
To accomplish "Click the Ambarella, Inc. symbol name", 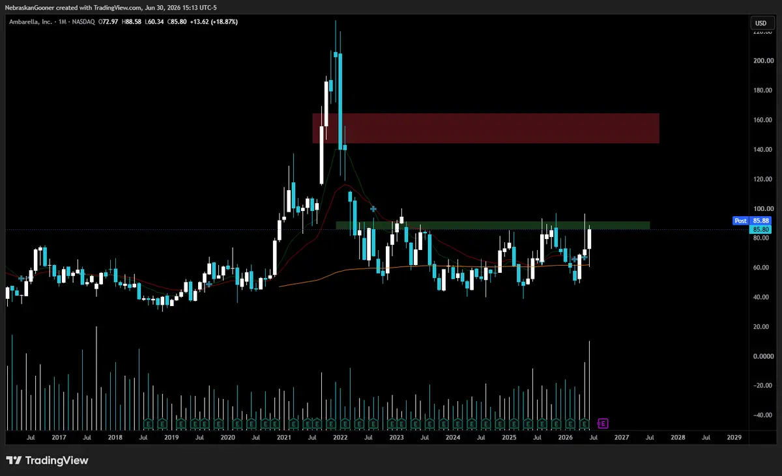I will point(30,21).
